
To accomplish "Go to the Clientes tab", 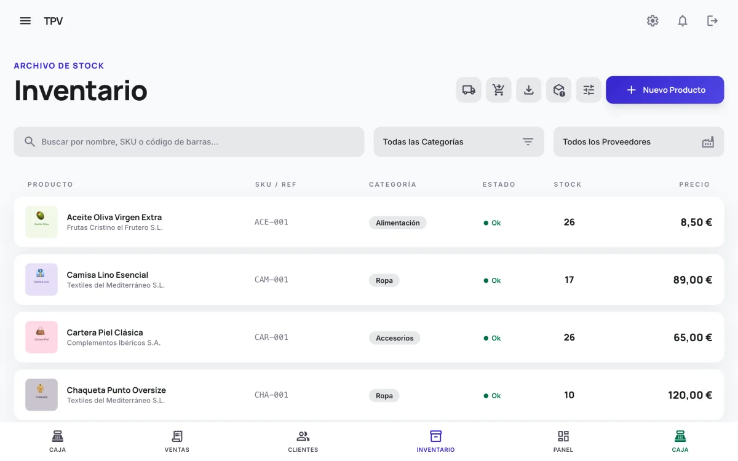I will (303, 441).
